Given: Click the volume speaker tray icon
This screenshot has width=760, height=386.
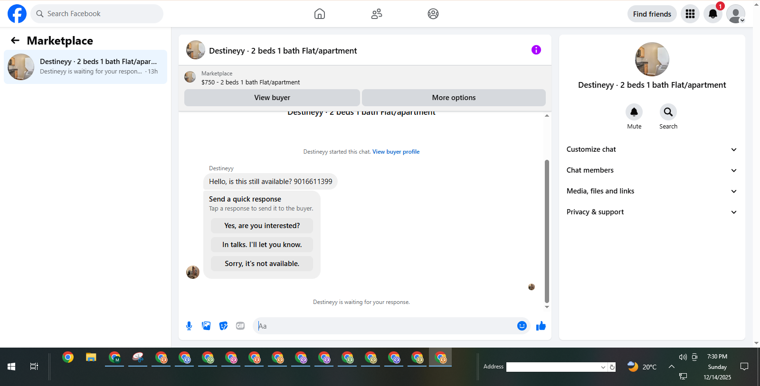Looking at the screenshot, I should [x=683, y=357].
